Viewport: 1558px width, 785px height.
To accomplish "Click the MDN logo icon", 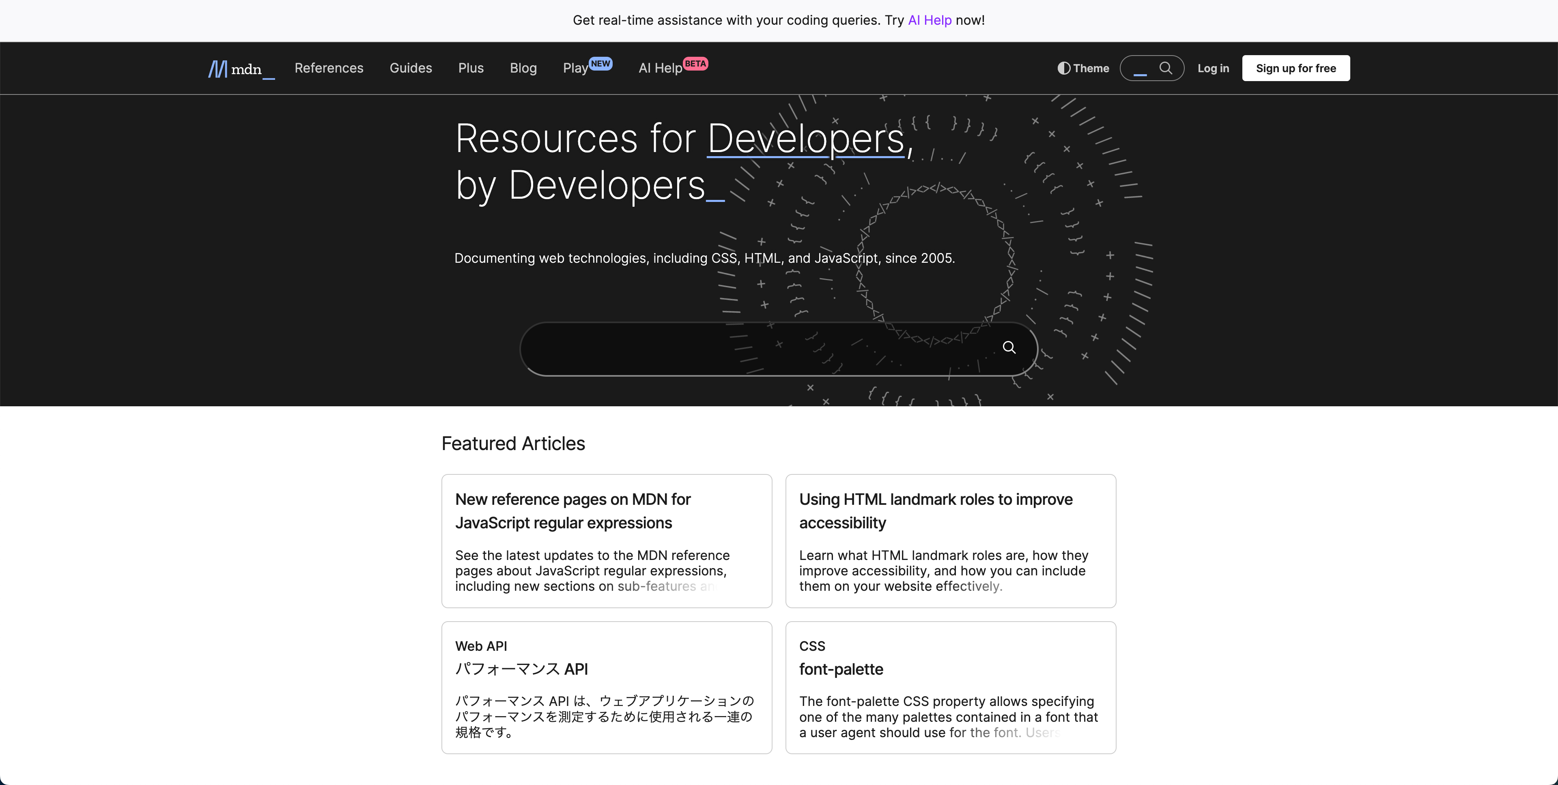I will pos(218,68).
